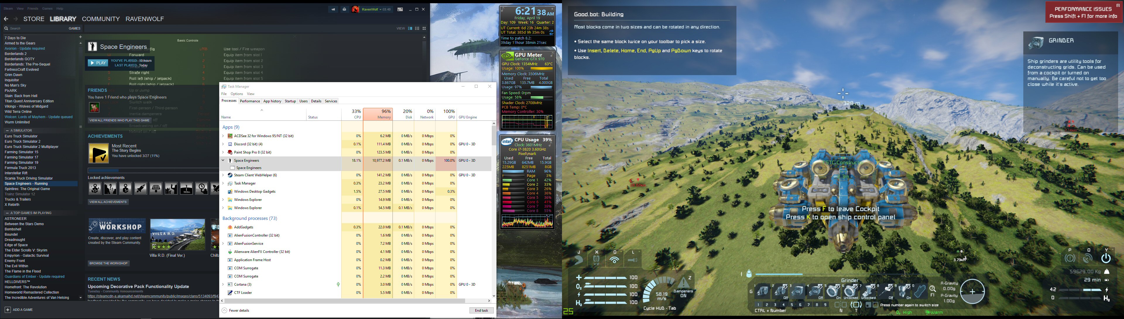The height and width of the screenshot is (319, 1124).
Task: Click the first locked achievement icon
Action: pyautogui.click(x=95, y=188)
